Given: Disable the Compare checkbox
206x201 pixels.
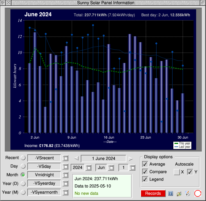Looking at the screenshot, I should click(145, 172).
